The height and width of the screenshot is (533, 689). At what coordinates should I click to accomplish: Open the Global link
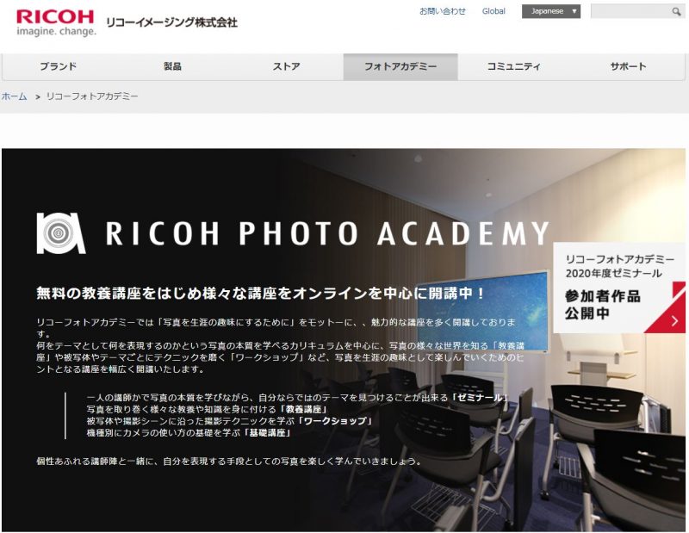(493, 11)
